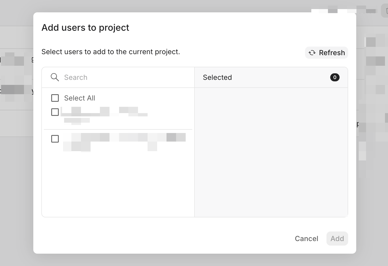Image resolution: width=388 pixels, height=266 pixels.
Task: Select the second blurred user name row
Action: tap(124, 142)
